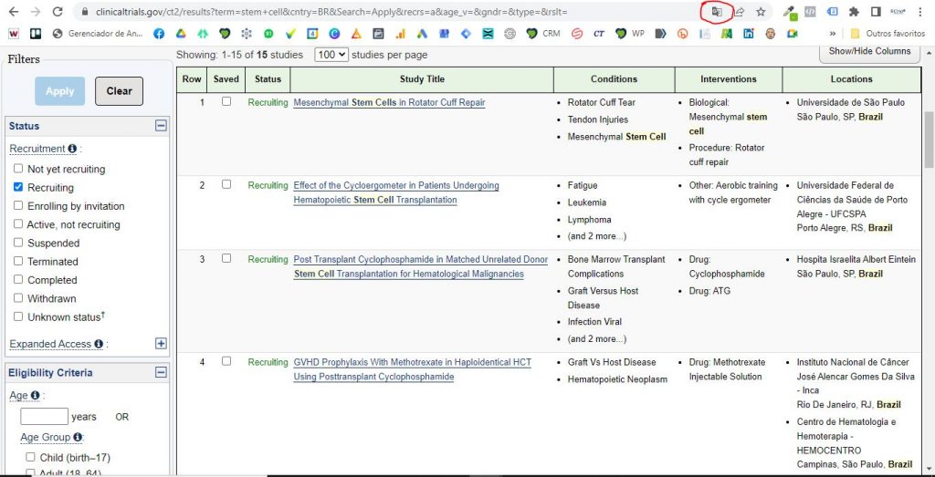Open the Google Ads bookmark
Screen dimensions: 935x477
[x=422, y=34]
